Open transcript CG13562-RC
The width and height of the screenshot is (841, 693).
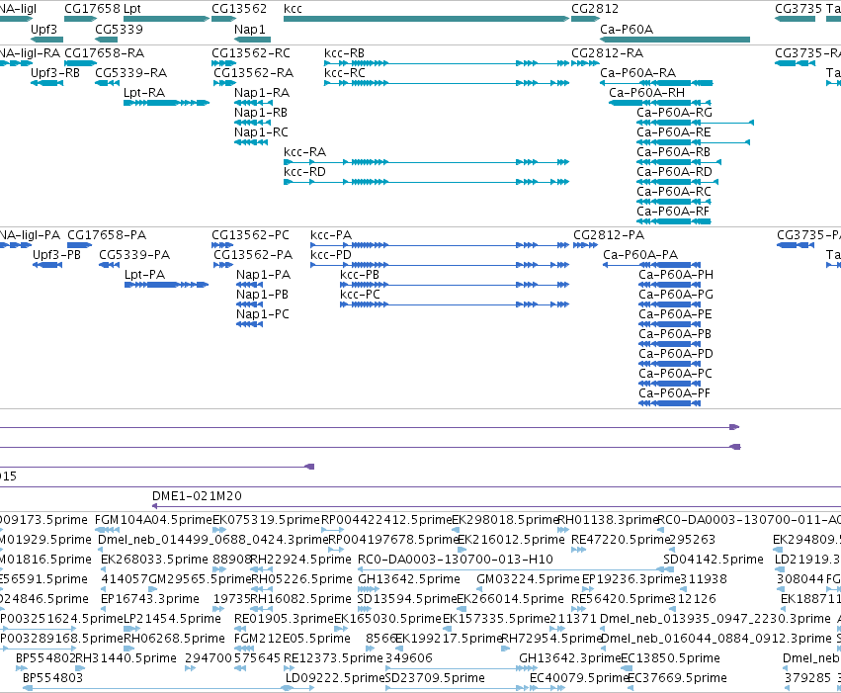pos(251,53)
